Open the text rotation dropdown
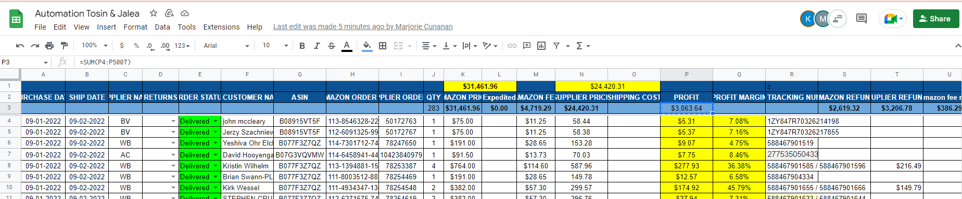This screenshot has height=199, width=962. 490,46
